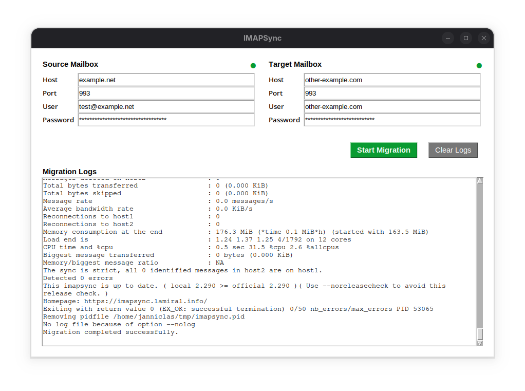The width and height of the screenshot is (525, 391).
Task: Click the 'Load end is' log line
Action: [x=197, y=240]
